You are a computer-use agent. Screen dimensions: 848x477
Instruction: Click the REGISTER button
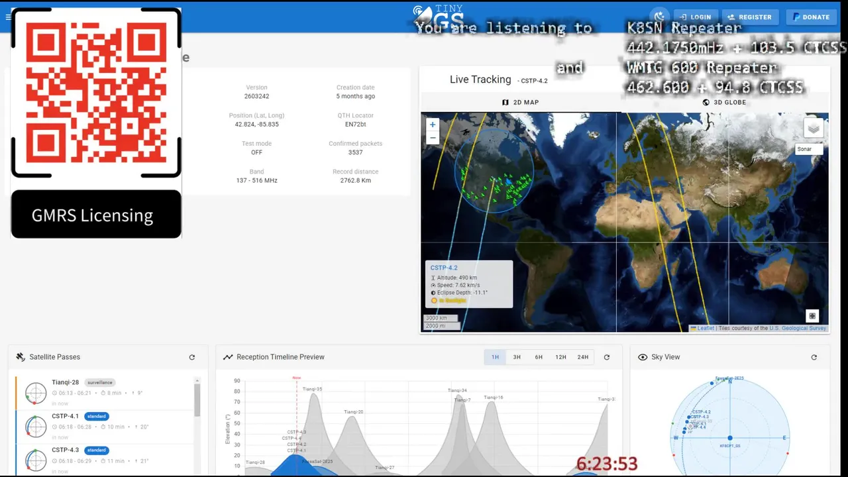(749, 17)
